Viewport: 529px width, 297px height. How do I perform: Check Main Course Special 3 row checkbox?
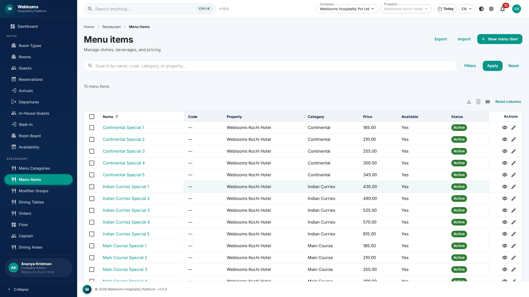(x=92, y=269)
